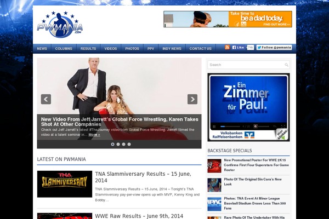Open the COLUMNS menu

64,49
